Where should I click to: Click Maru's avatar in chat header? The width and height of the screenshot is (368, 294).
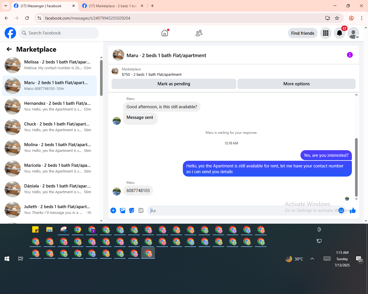click(118, 55)
